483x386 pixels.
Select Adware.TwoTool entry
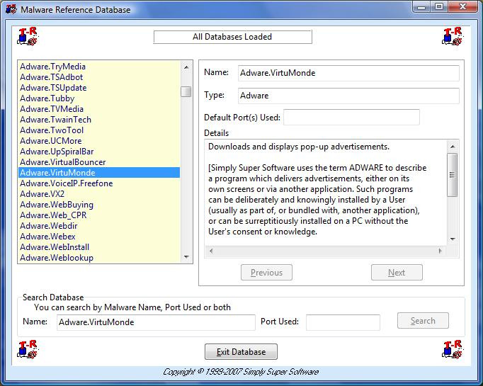(x=99, y=130)
